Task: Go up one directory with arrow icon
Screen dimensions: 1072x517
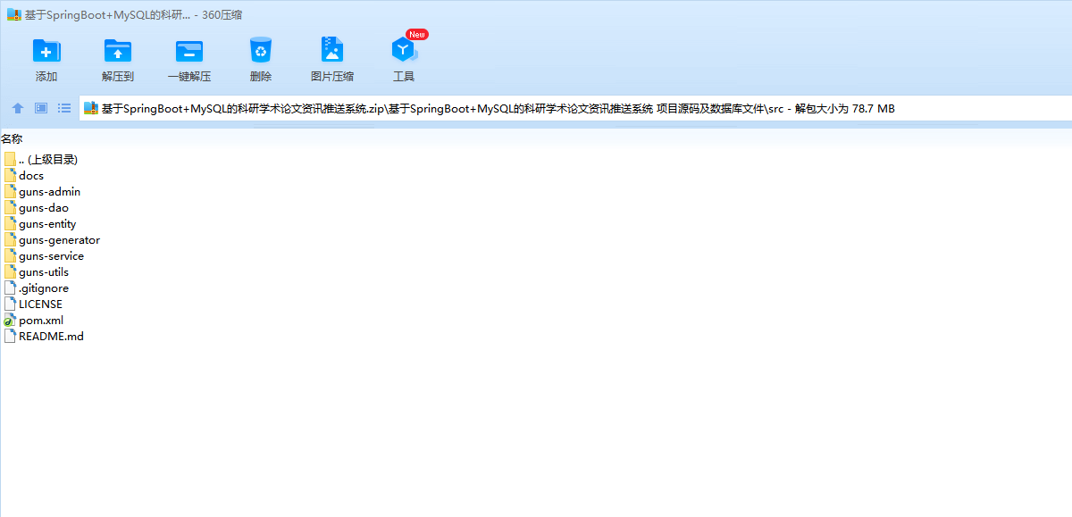Action: click(18, 108)
